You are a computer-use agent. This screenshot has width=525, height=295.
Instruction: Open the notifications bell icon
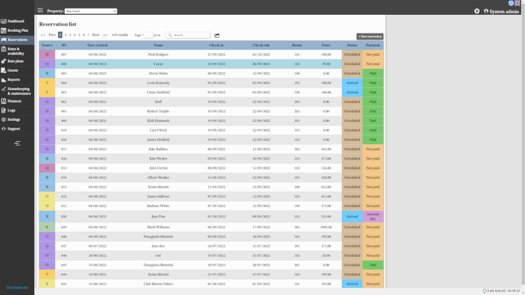477,11
